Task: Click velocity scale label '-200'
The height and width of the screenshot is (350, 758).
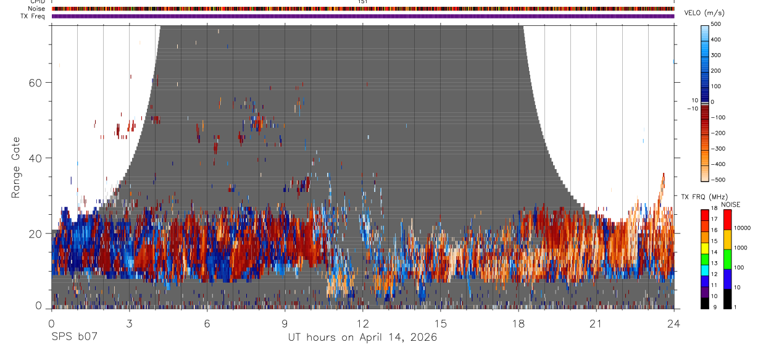Action: (x=718, y=133)
